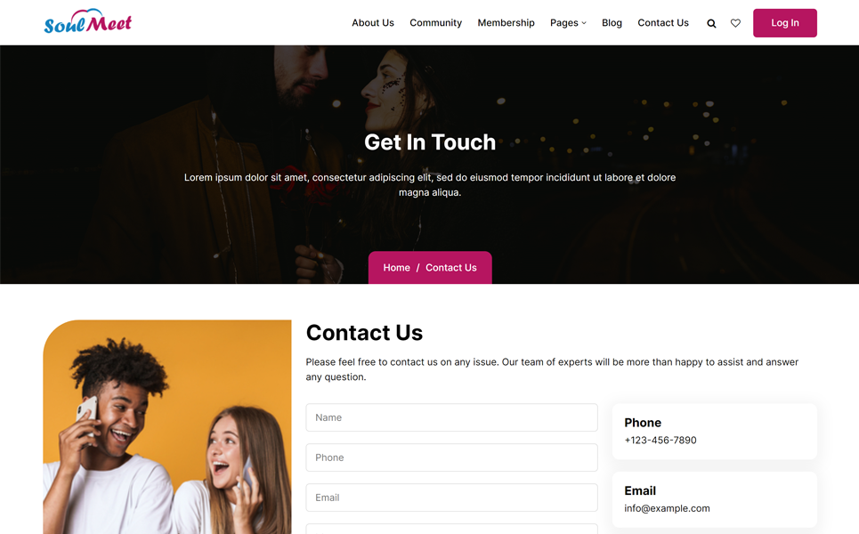Click the info@example.com email address
The image size is (859, 534).
[x=667, y=508]
